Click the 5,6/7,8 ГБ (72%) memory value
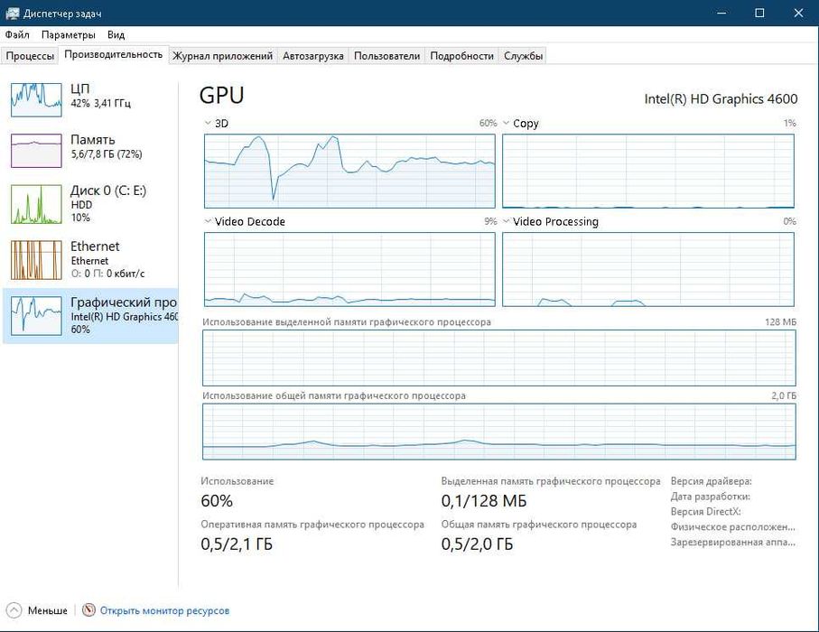Viewport: 819px width, 632px height. (x=107, y=154)
